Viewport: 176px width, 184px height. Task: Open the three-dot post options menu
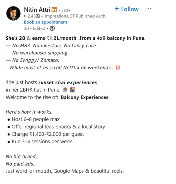pyautogui.click(x=149, y=9)
